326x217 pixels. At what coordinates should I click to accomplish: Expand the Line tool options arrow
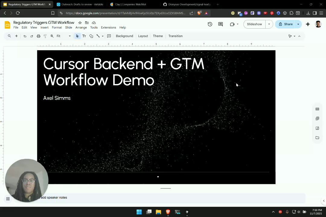(x=103, y=36)
